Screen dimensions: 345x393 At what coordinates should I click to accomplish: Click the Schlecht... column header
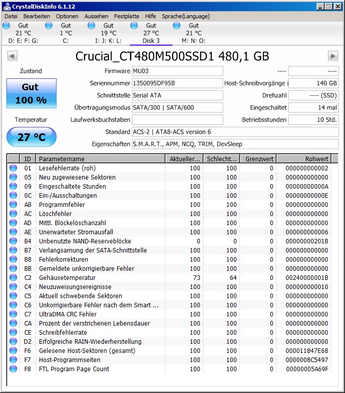tap(221, 159)
